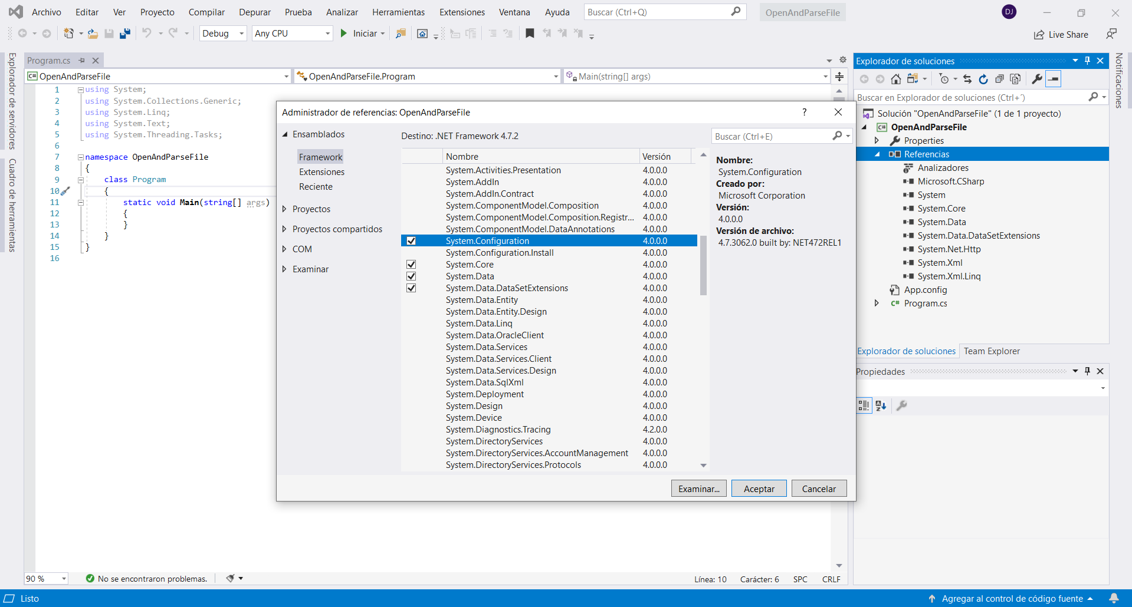The height and width of the screenshot is (607, 1132).
Task: Expand the Proyectos section
Action: pos(285,209)
